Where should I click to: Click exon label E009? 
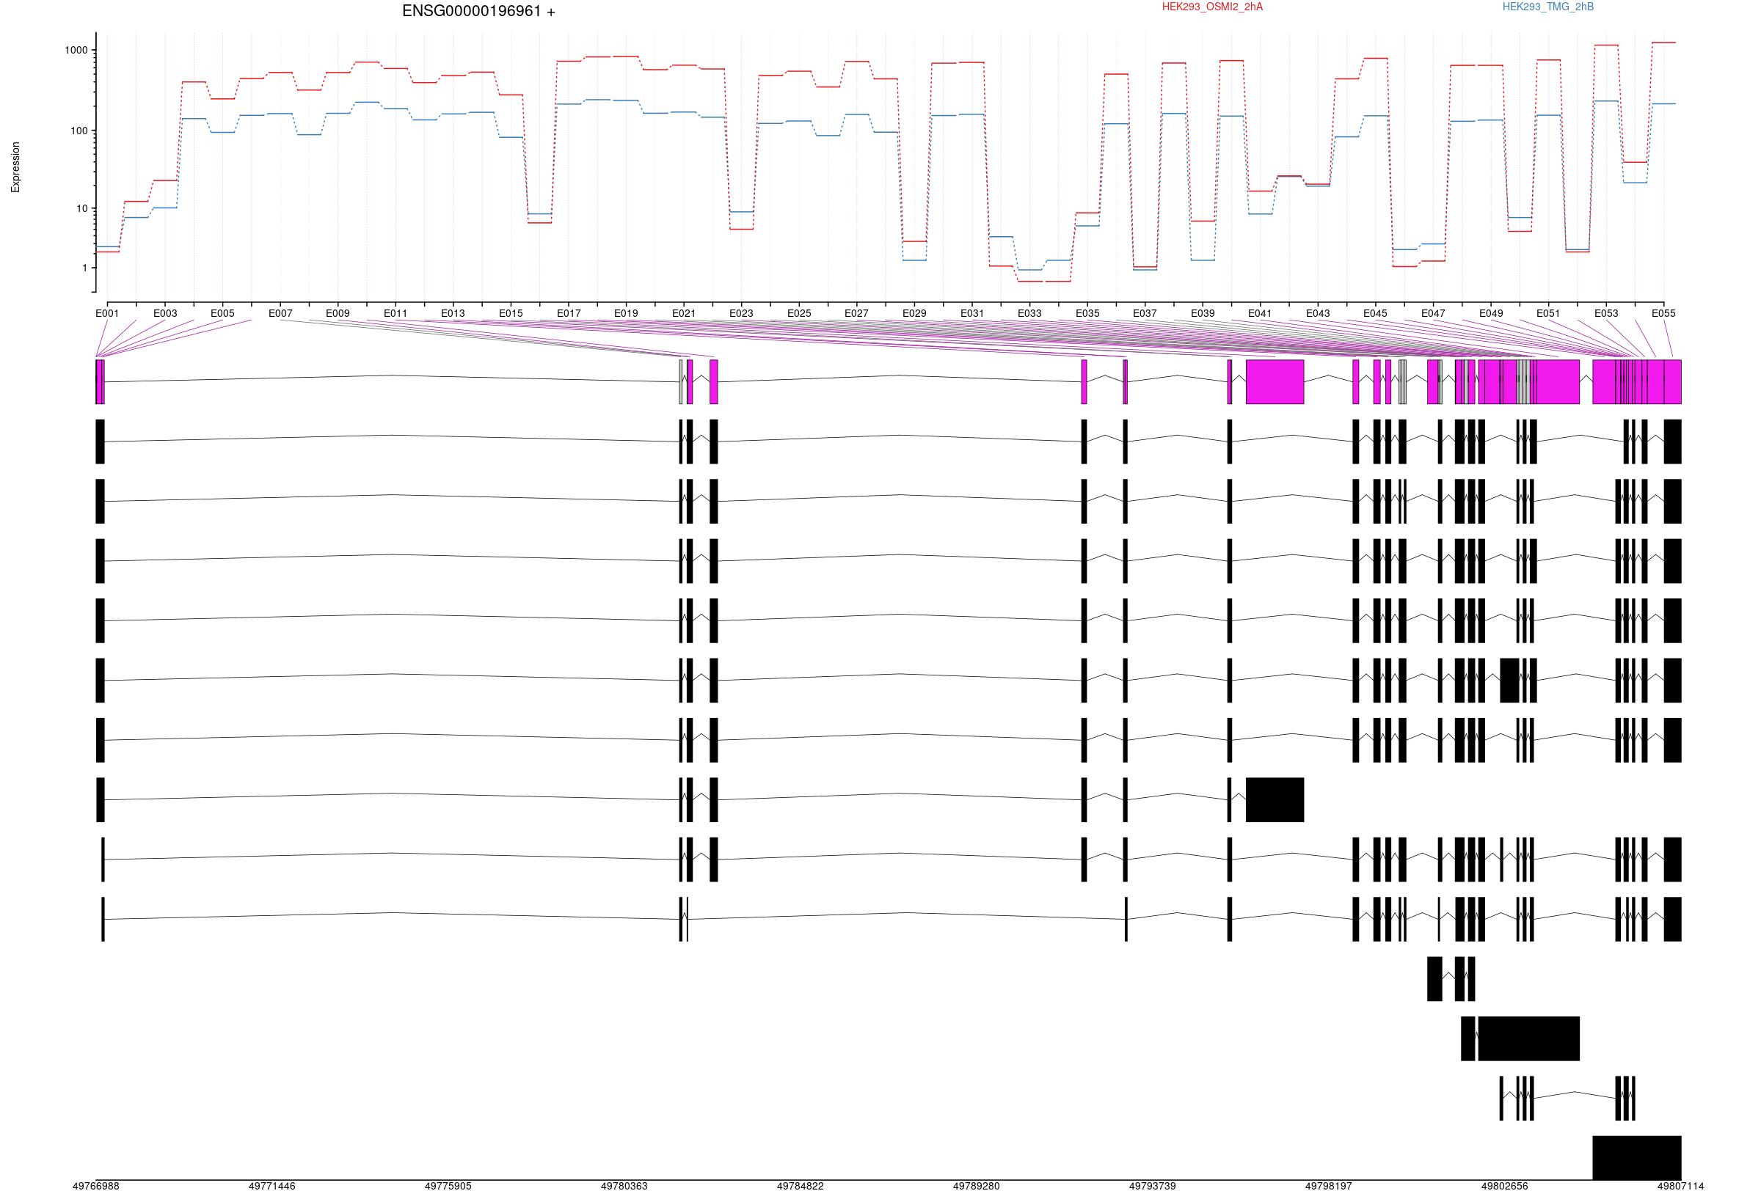click(338, 313)
